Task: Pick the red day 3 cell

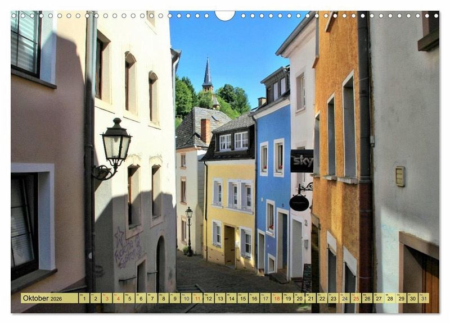Action: pos(107,298)
